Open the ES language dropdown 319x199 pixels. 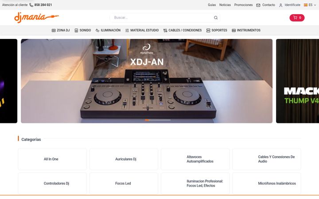310,5
